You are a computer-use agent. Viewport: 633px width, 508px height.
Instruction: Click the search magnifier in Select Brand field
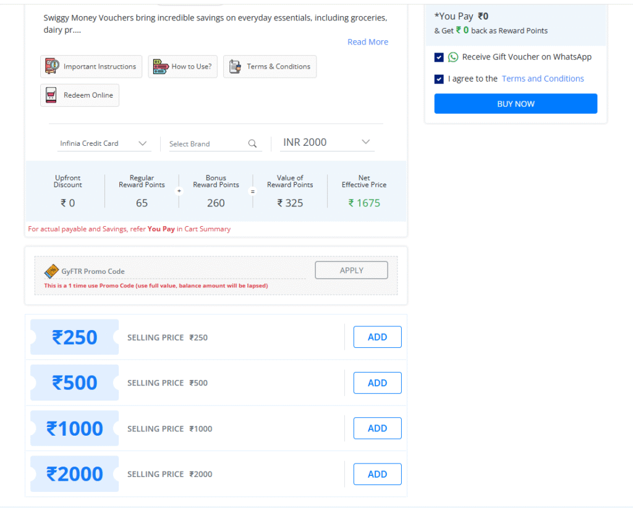coord(252,143)
